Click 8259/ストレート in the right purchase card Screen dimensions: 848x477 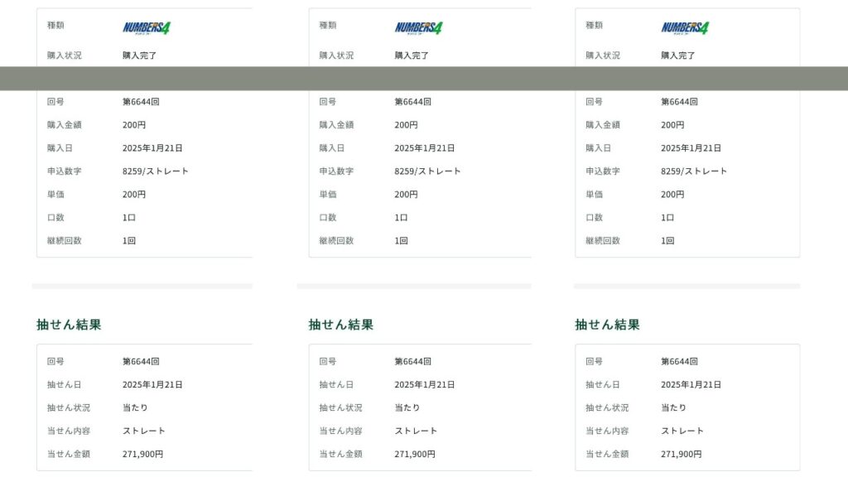pyautogui.click(x=694, y=171)
